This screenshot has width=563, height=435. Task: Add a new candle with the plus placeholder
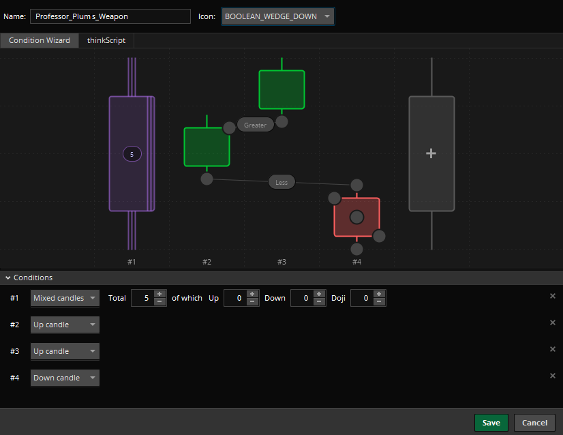click(x=431, y=153)
